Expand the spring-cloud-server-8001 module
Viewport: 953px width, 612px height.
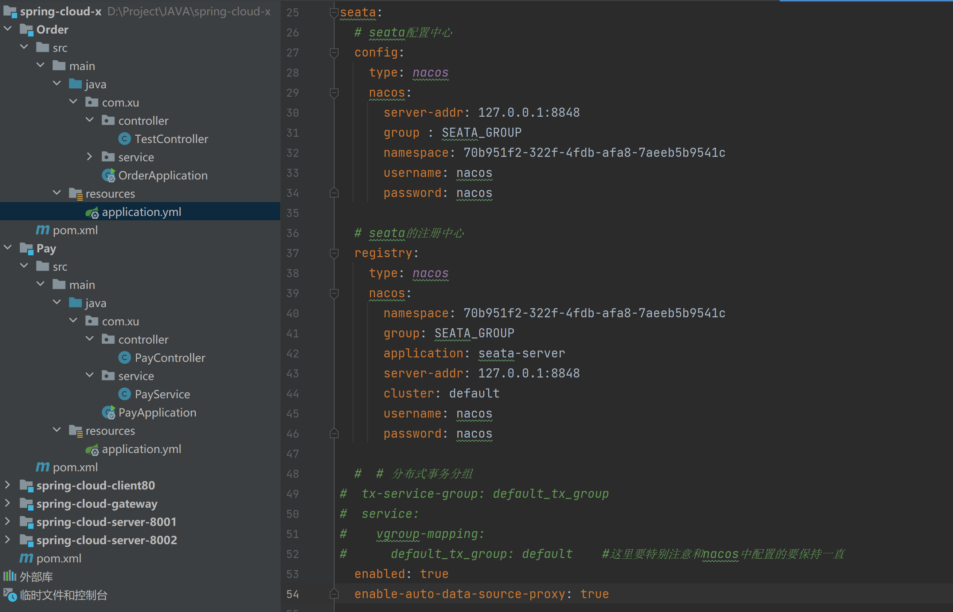(8, 522)
